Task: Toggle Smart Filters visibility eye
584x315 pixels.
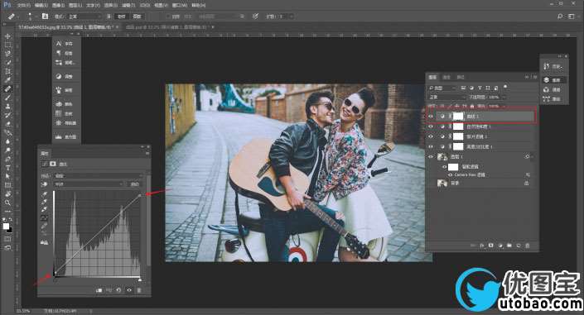Action: [x=444, y=167]
